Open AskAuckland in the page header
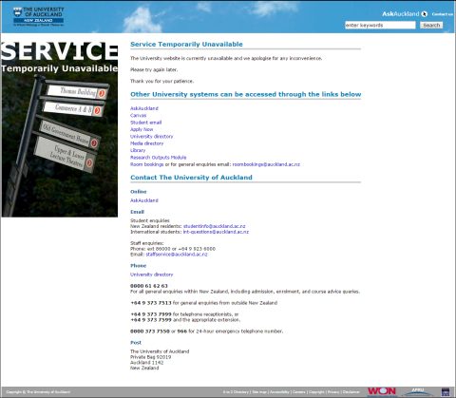This screenshot has height=398, width=456. pos(401,14)
